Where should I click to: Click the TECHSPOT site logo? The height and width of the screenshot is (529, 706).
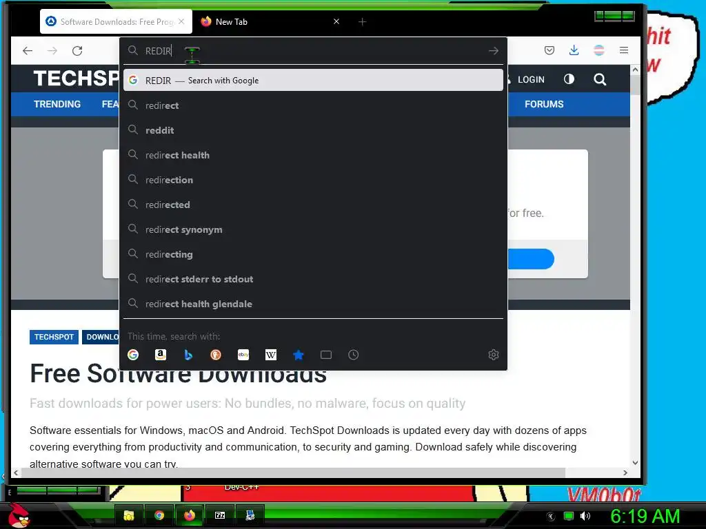[x=76, y=79]
